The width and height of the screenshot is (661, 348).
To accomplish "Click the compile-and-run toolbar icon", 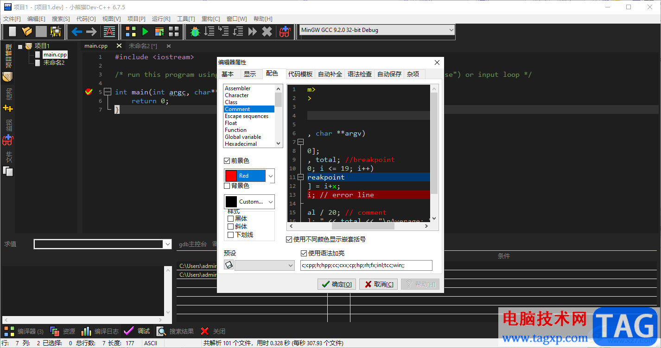I will [159, 31].
